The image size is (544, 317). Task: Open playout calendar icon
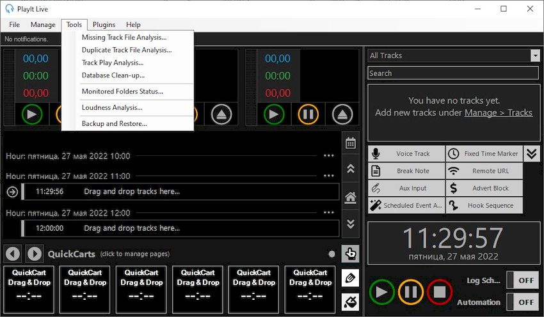coord(351,143)
